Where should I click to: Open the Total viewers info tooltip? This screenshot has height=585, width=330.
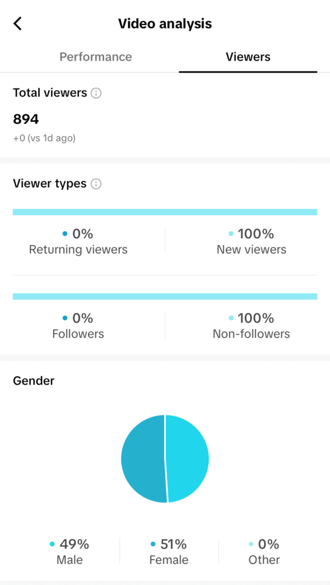97,93
